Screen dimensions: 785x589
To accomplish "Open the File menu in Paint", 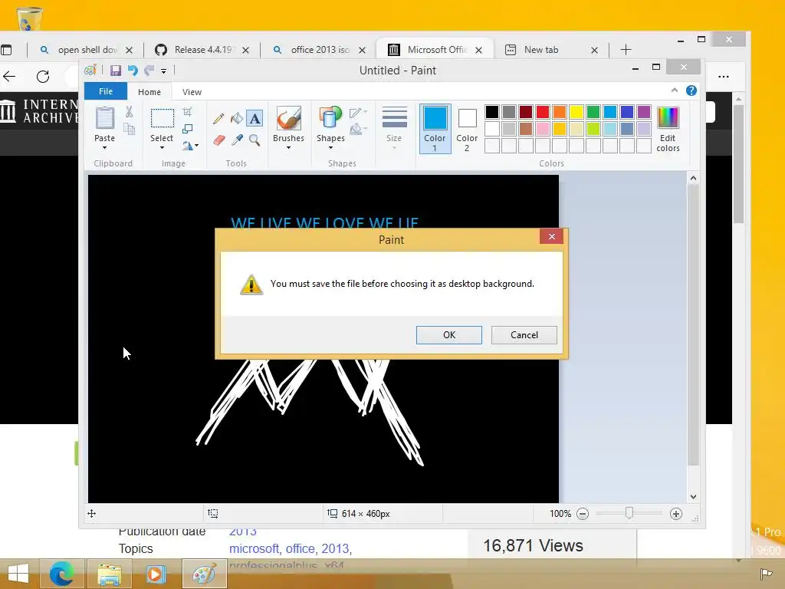I will click(x=106, y=91).
